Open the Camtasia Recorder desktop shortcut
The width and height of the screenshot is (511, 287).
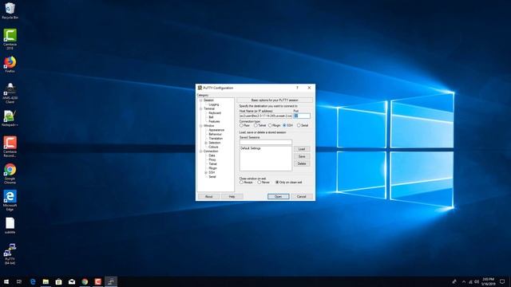[x=10, y=147]
